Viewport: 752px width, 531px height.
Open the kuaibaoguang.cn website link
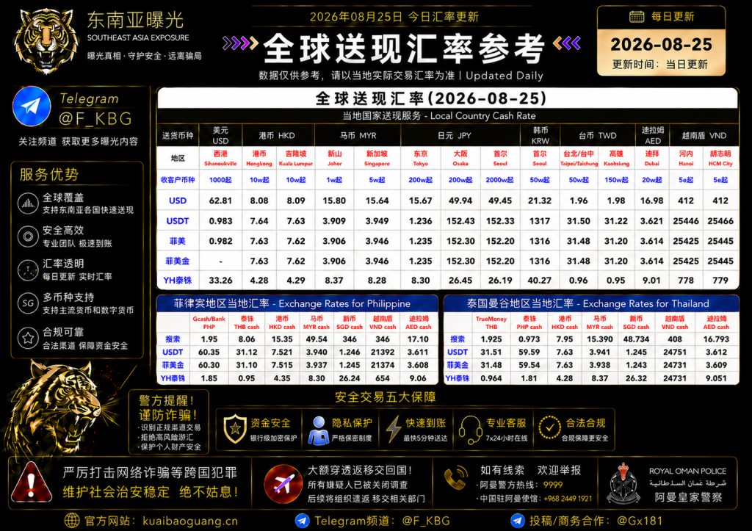coord(190,521)
